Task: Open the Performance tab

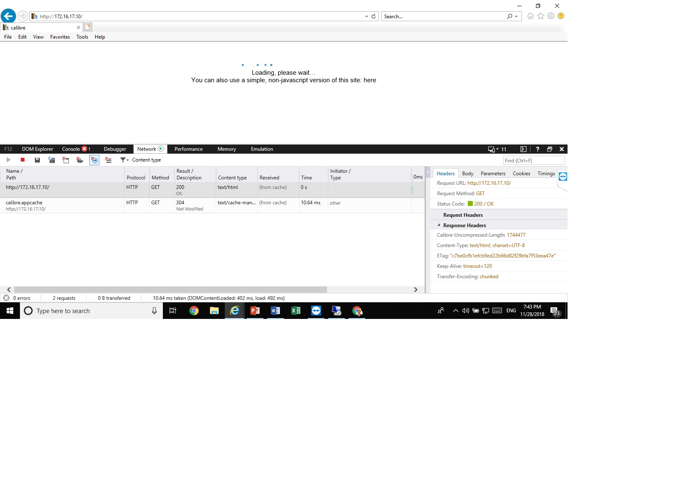Action: pos(189,149)
